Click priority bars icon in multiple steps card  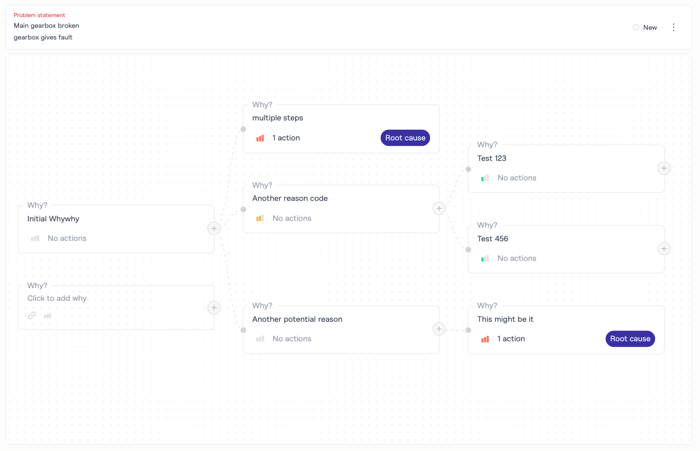[260, 138]
